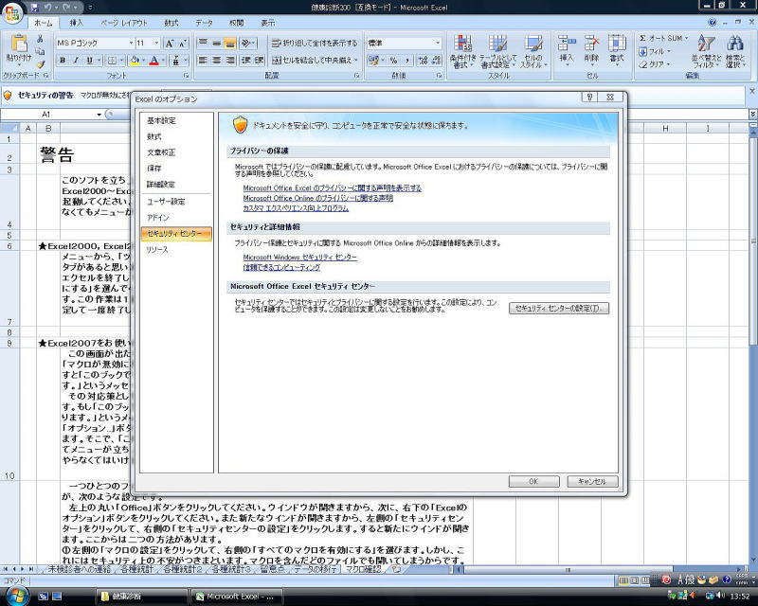Open カスタマ エクスペリエンス向上プログラム link
The image size is (758, 606).
point(296,208)
